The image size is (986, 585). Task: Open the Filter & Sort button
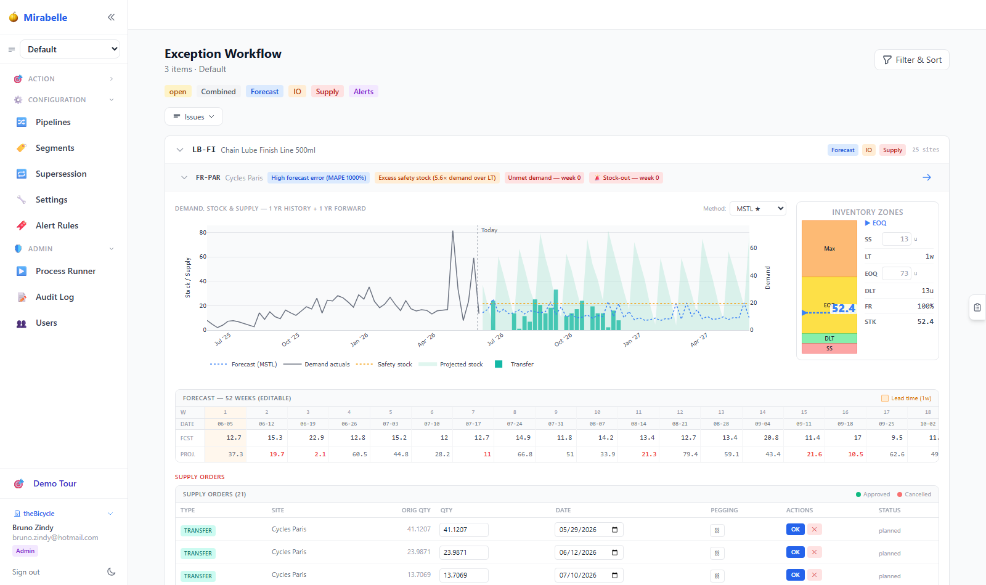(911, 60)
